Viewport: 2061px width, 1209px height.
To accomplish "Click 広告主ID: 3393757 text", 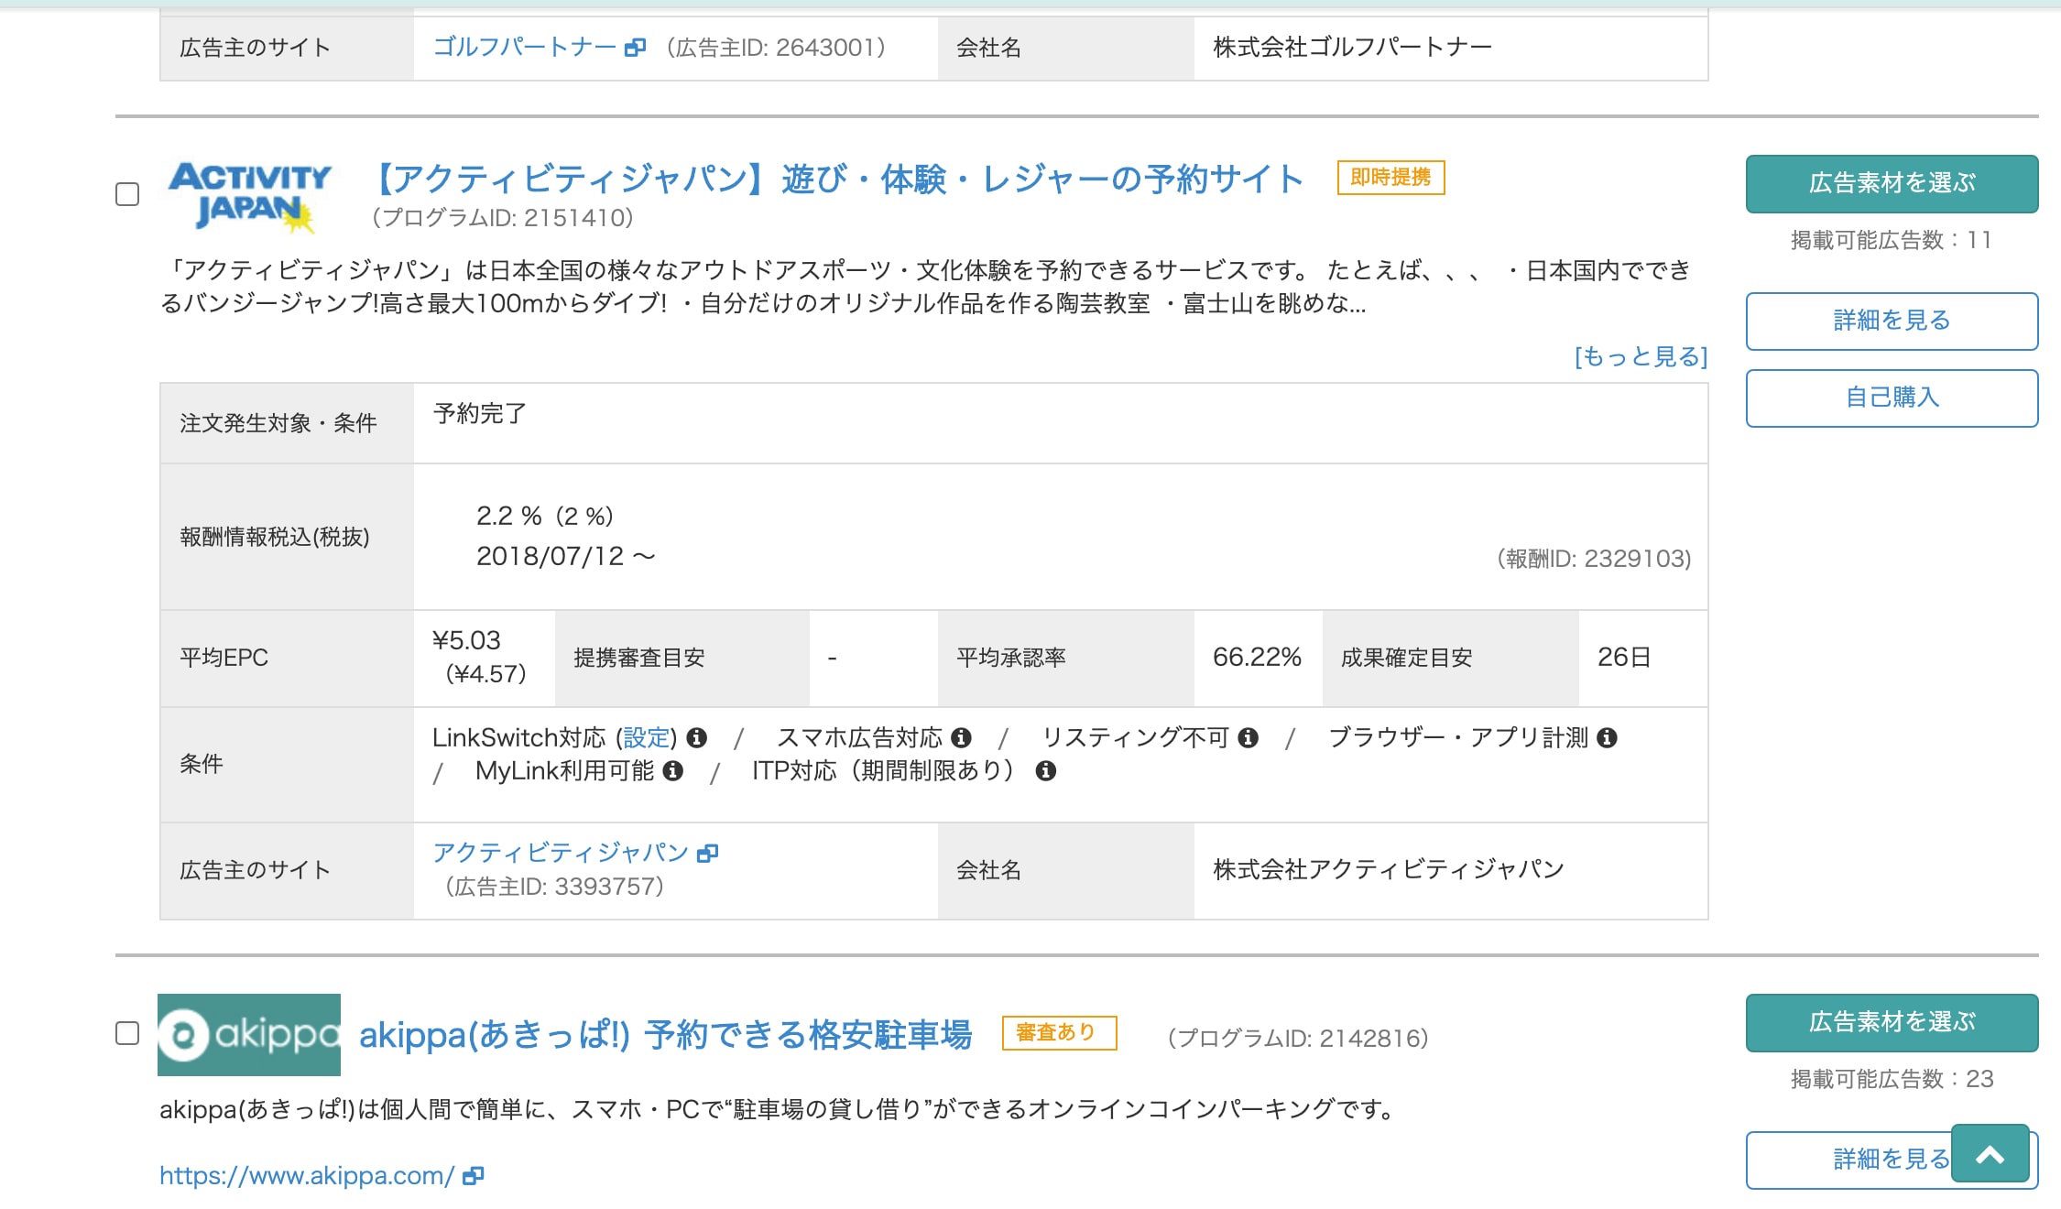I will [x=555, y=887].
